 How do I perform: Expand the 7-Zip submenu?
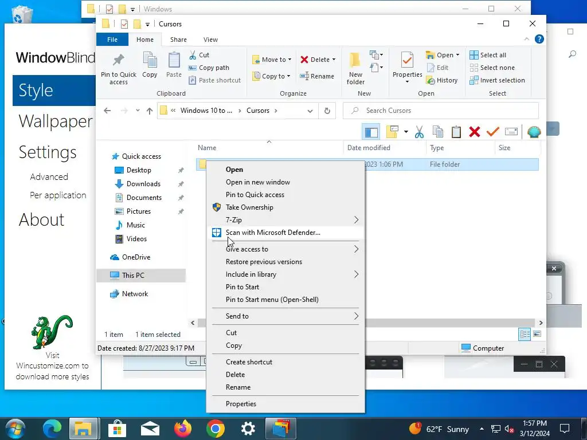pos(285,220)
